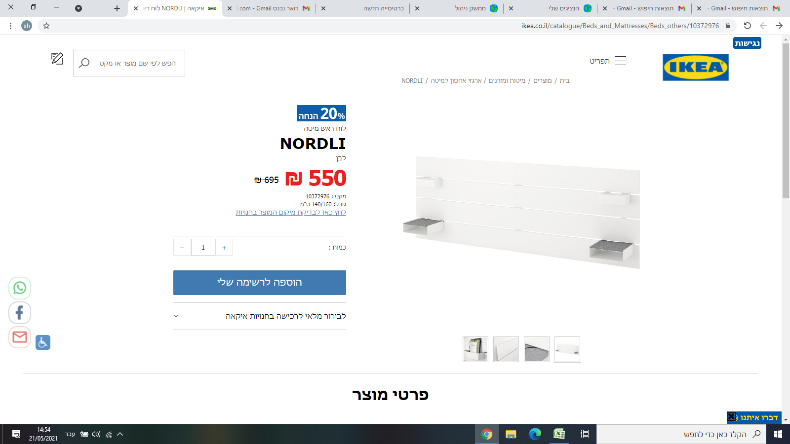Click link to check product store location
The image size is (790, 444).
(x=291, y=213)
